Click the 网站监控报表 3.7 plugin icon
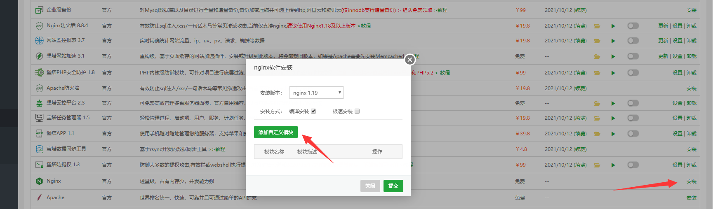The image size is (713, 209). pyautogui.click(x=39, y=40)
